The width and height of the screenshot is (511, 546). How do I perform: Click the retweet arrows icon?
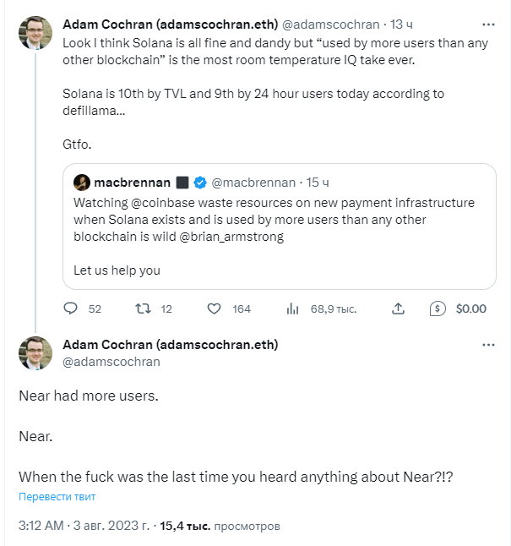coord(143,308)
